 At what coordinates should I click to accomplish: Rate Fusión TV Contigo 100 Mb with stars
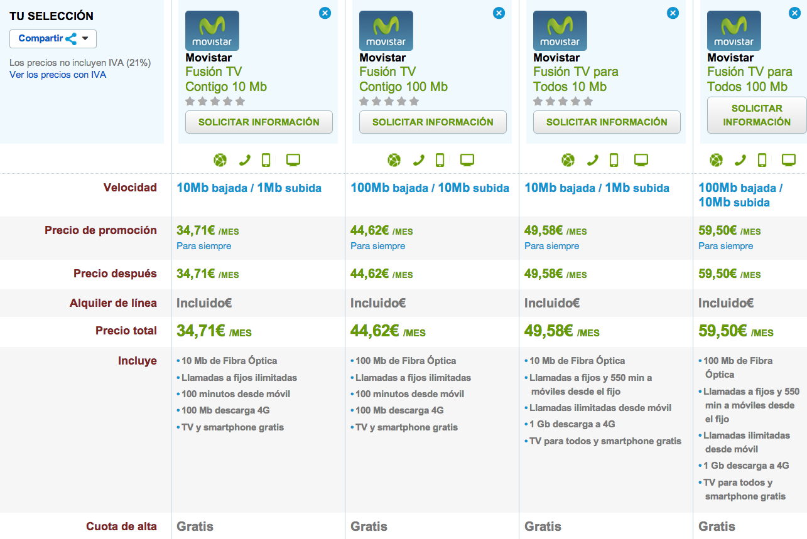pos(389,101)
